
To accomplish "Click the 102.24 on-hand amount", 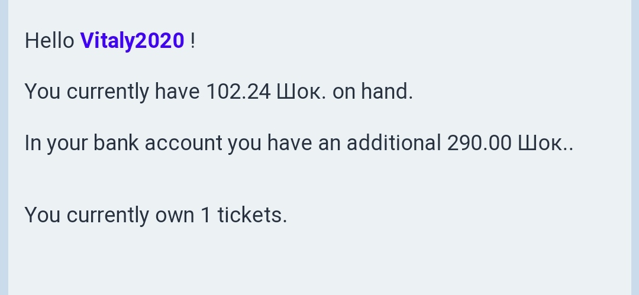I will coord(238,92).
